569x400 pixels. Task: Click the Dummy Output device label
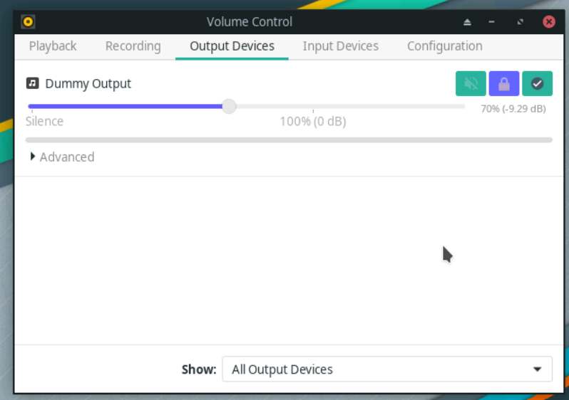tap(88, 84)
